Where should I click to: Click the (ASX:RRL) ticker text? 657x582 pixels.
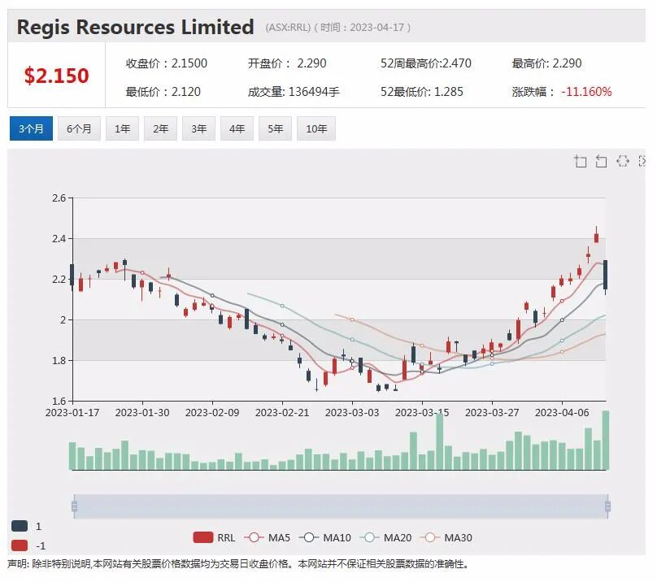(x=288, y=28)
